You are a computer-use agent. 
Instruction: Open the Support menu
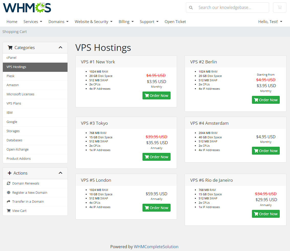[x=149, y=21]
